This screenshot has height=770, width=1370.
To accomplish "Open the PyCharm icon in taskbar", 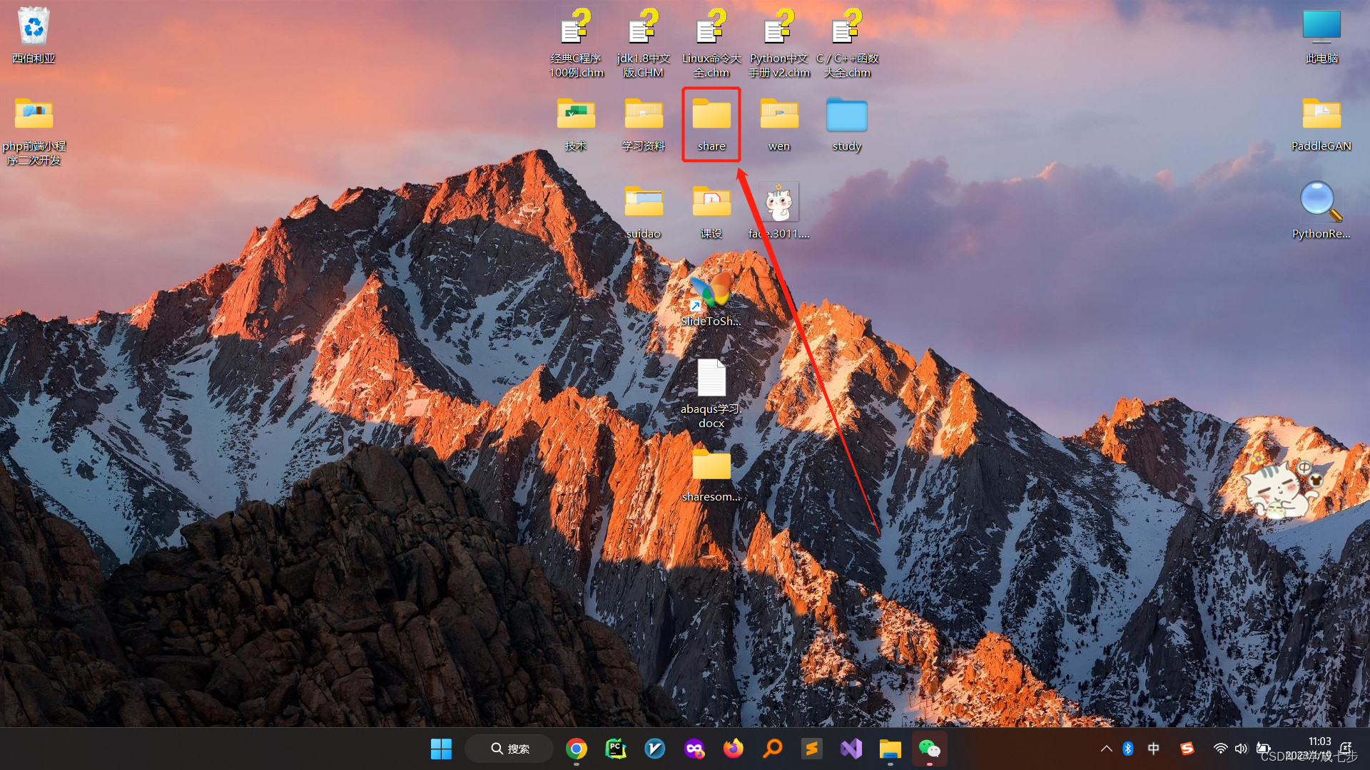I will click(x=615, y=749).
